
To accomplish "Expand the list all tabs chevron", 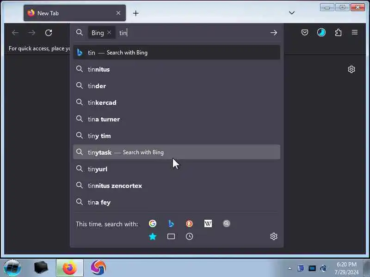I will (x=292, y=13).
